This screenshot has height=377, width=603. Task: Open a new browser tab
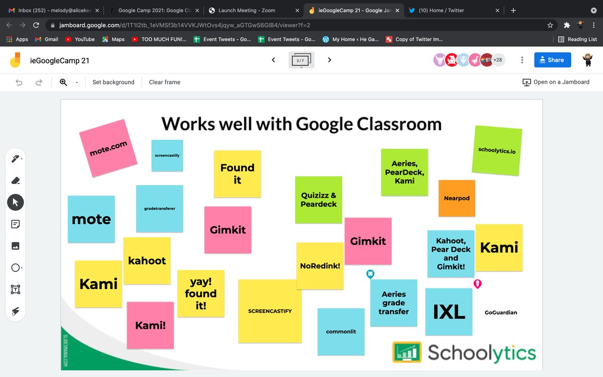point(513,10)
